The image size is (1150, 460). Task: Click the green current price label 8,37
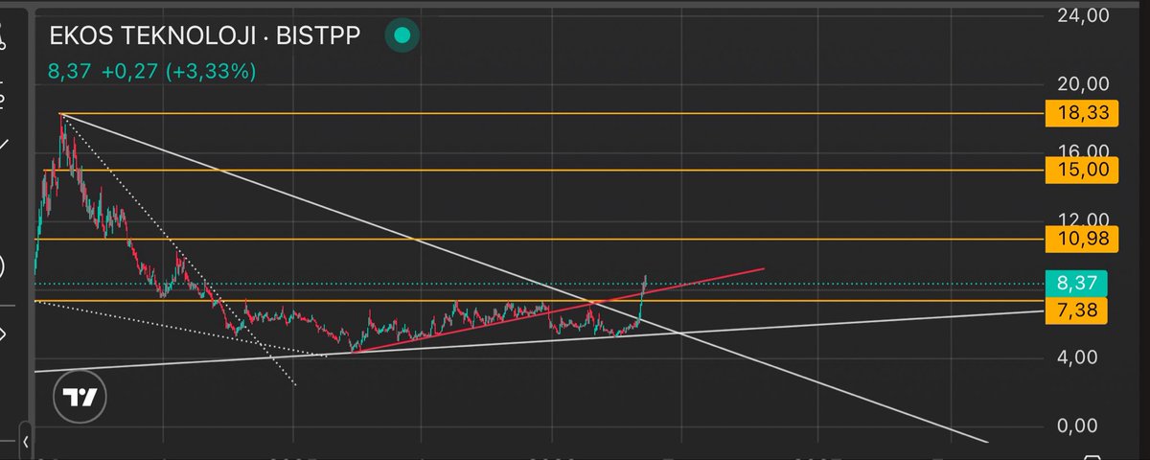1077,284
